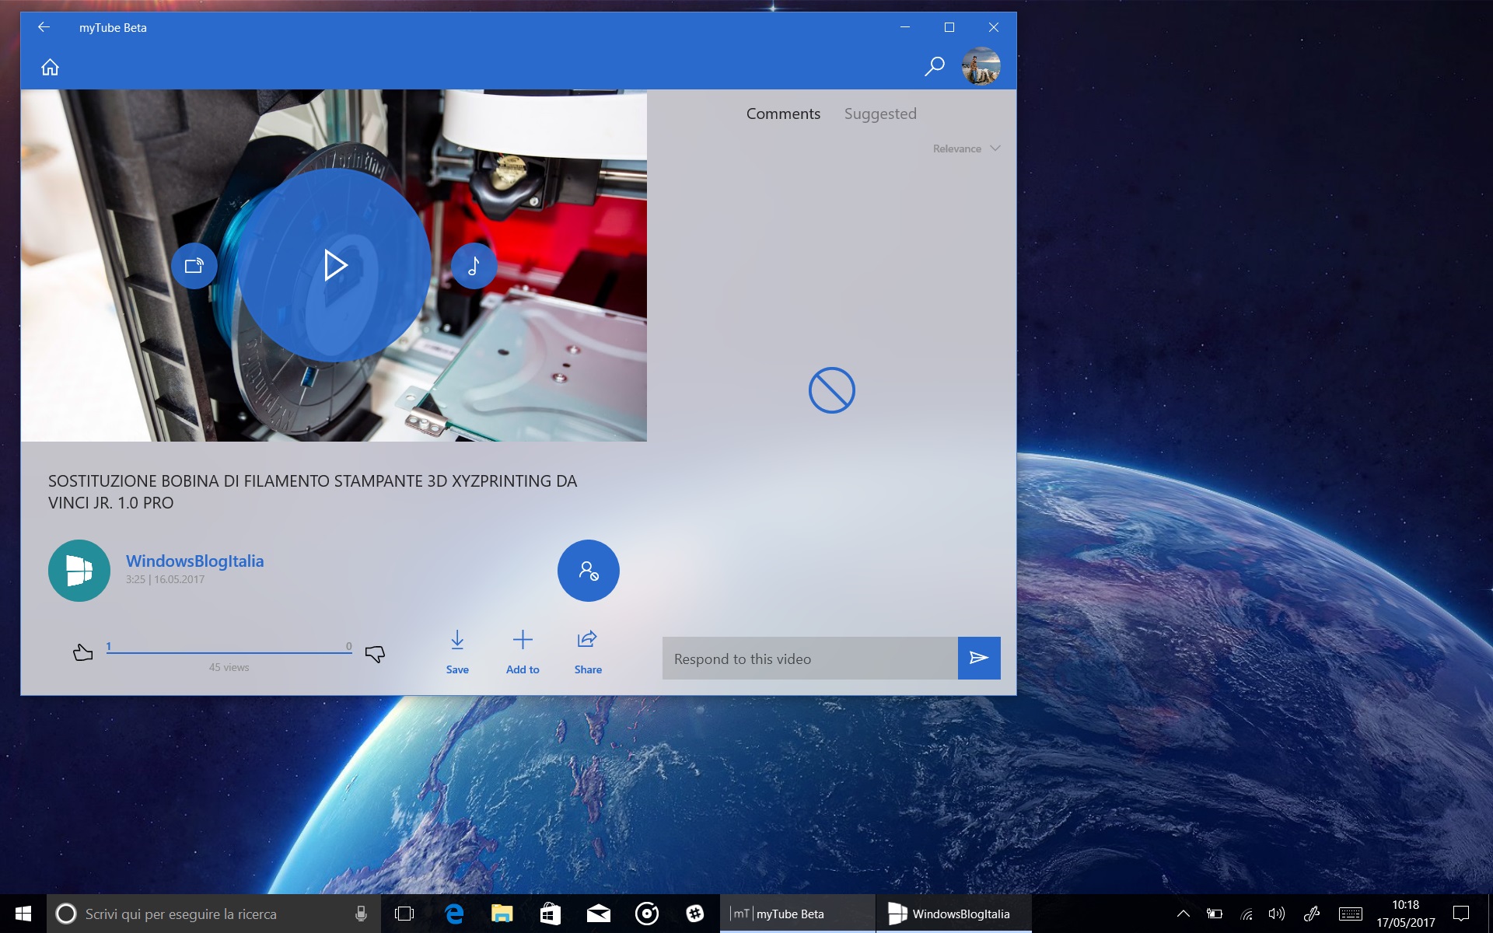Image resolution: width=1493 pixels, height=933 pixels.
Task: Save the video for offline
Action: click(x=457, y=652)
